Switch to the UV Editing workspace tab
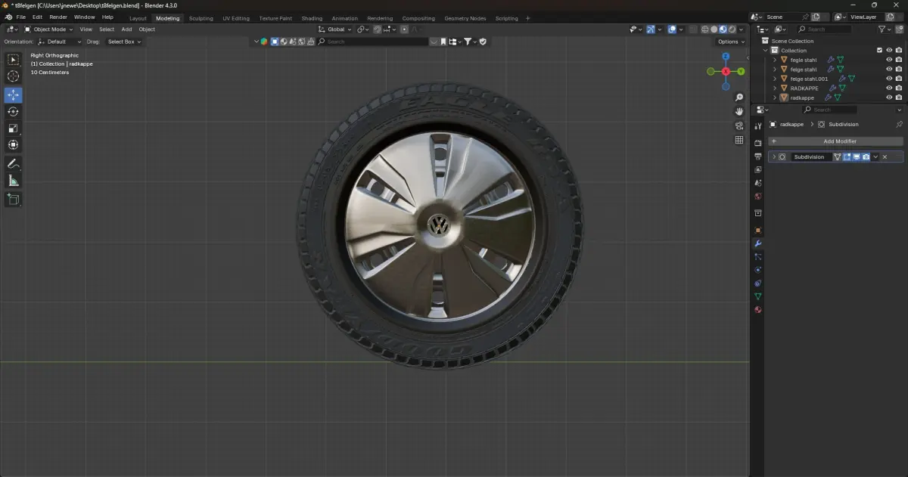 (236, 18)
